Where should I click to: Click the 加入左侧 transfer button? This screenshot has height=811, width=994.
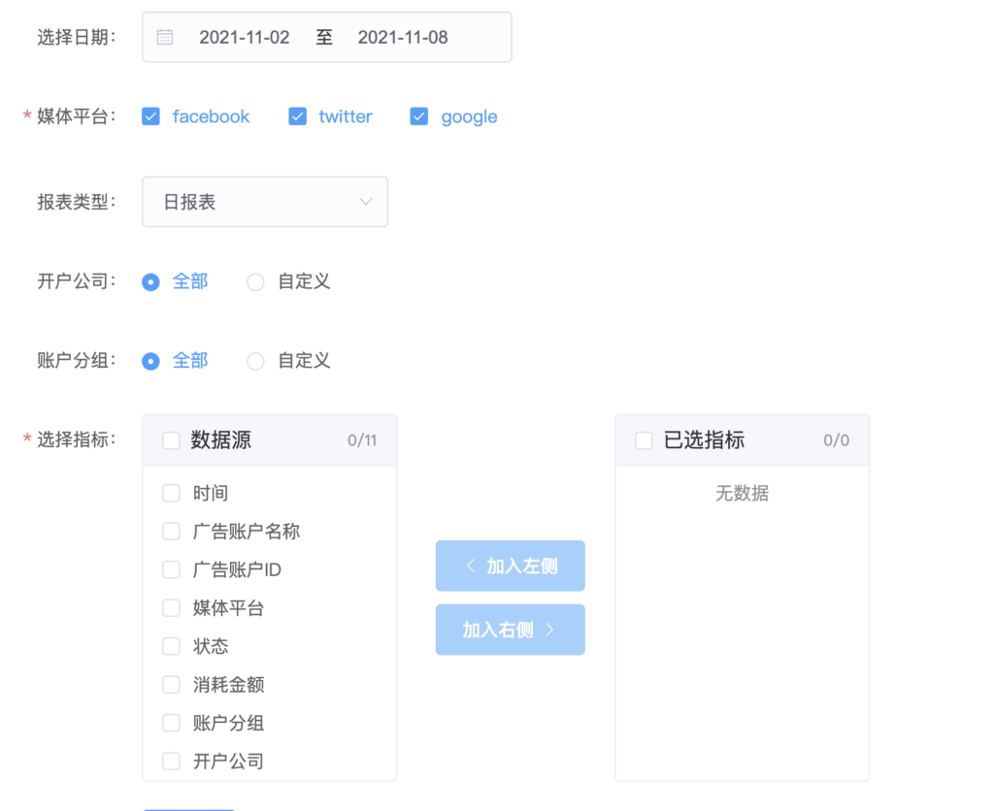point(510,566)
